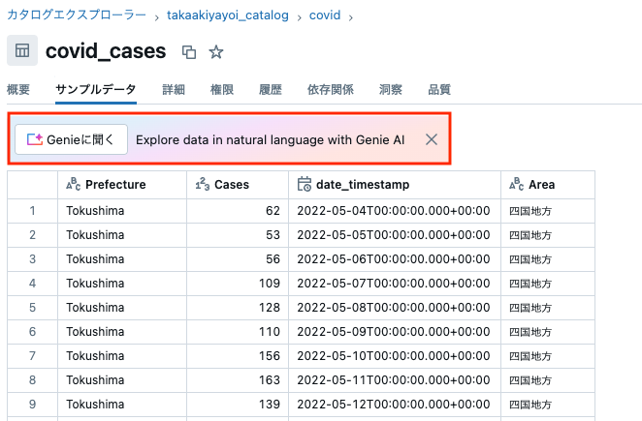
Task: Click the Prefecture string type icon
Action: coord(74,184)
